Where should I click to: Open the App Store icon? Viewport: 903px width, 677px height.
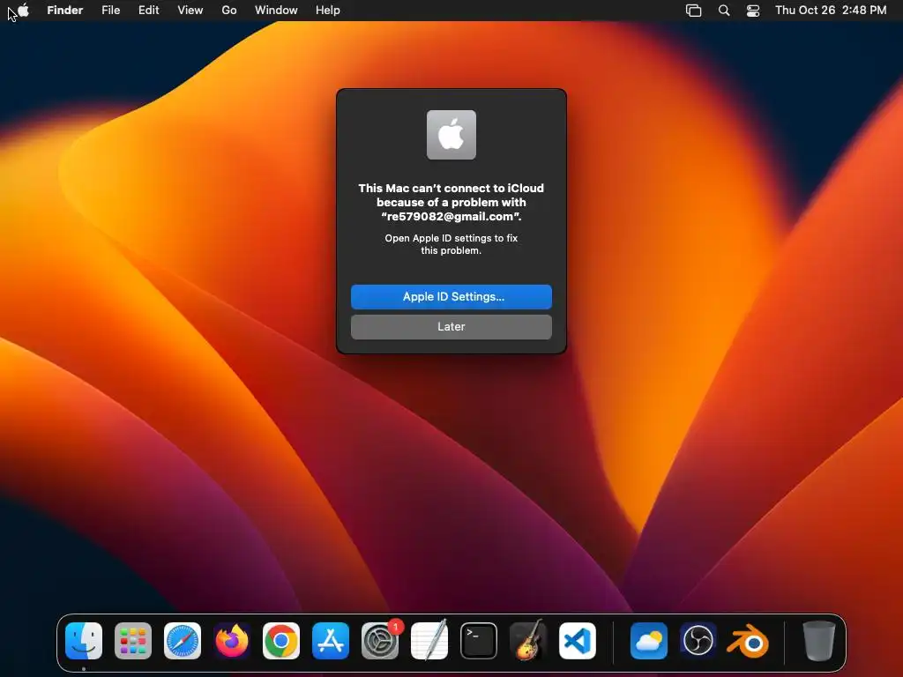coord(331,641)
